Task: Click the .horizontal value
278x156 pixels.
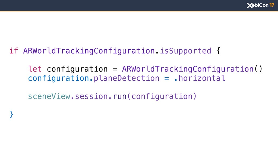Action: [200, 78]
